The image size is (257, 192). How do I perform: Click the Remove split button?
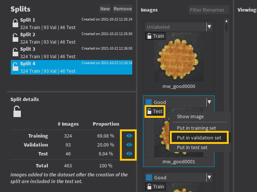click(x=123, y=9)
